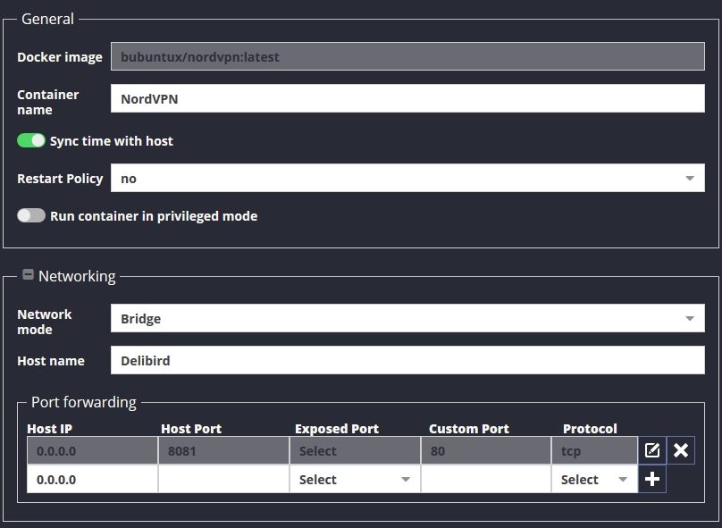Screen dimensions: 722x528
Task: Click the Docker image field
Action: coord(407,56)
